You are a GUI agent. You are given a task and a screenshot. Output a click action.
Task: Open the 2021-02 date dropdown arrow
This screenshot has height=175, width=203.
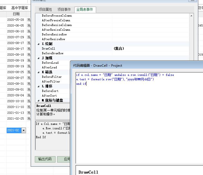tap(23, 130)
